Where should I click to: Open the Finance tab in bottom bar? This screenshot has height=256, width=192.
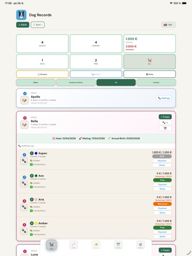[x=96, y=245]
